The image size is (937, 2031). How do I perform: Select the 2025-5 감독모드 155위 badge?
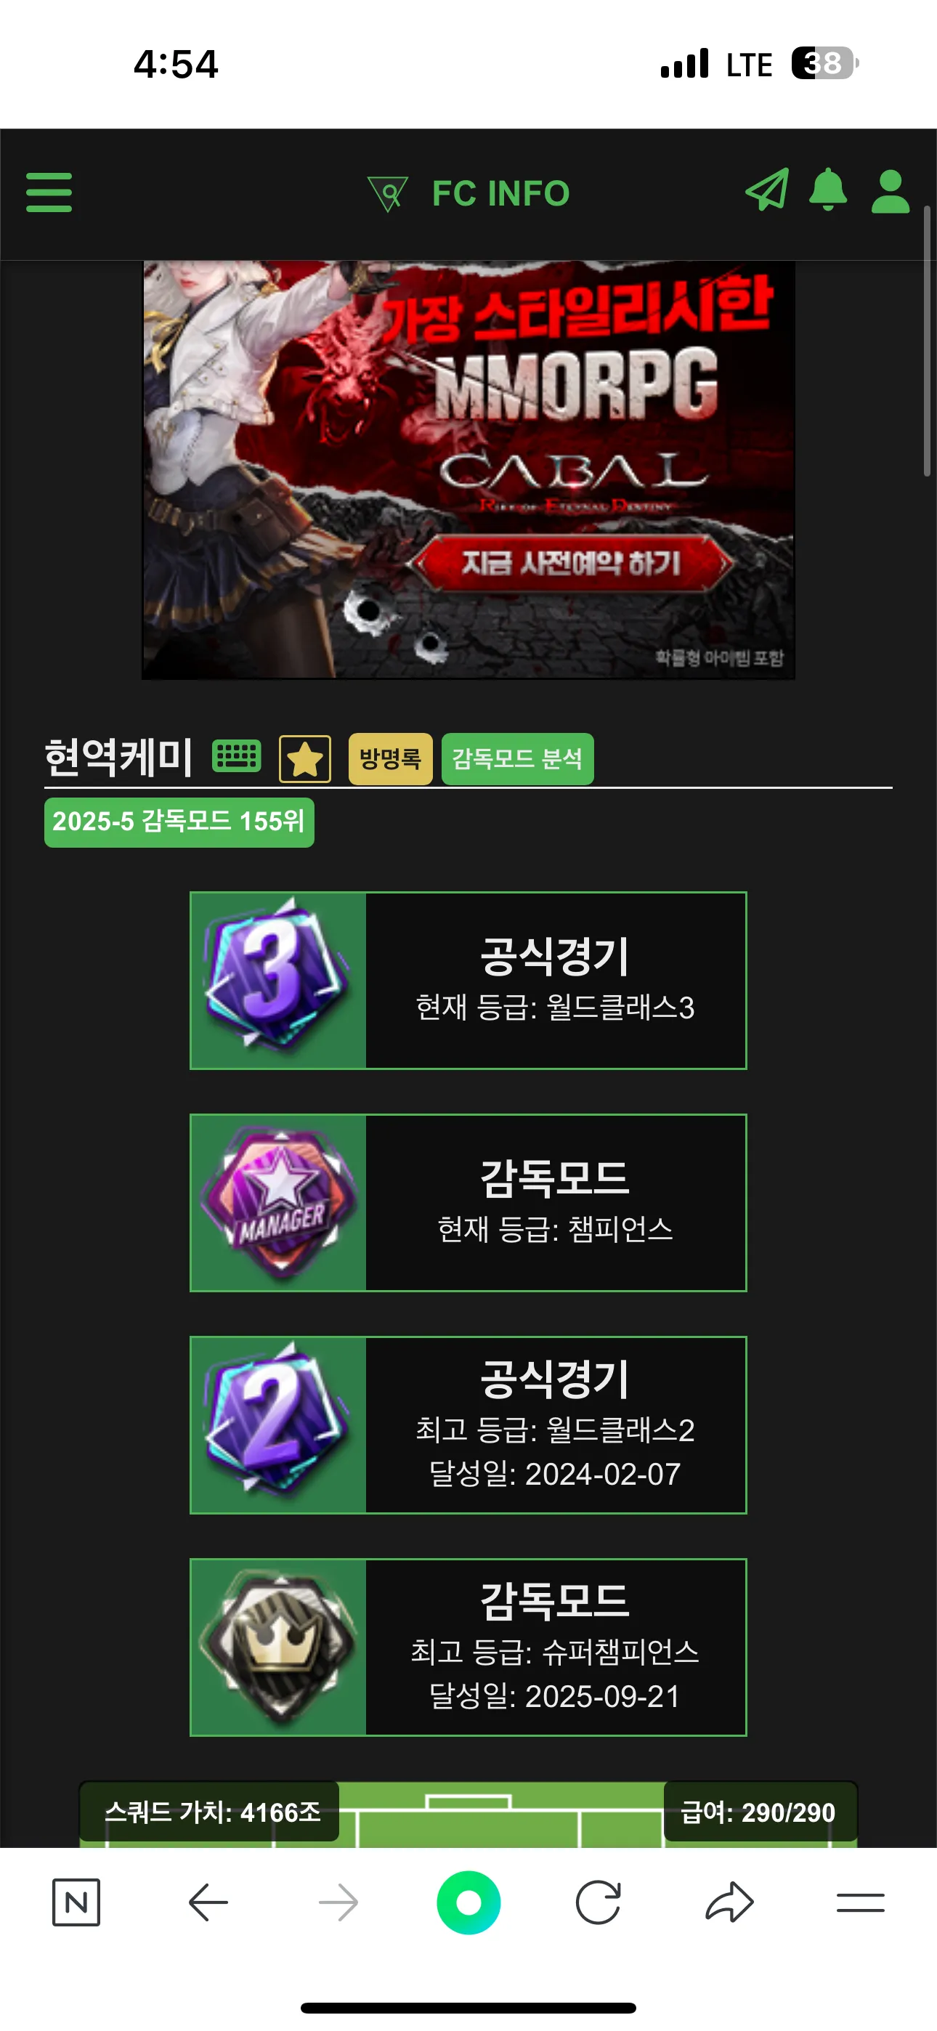tap(179, 822)
